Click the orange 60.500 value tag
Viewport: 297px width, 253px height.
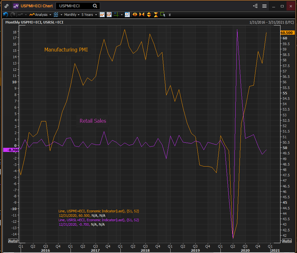pos(287,33)
